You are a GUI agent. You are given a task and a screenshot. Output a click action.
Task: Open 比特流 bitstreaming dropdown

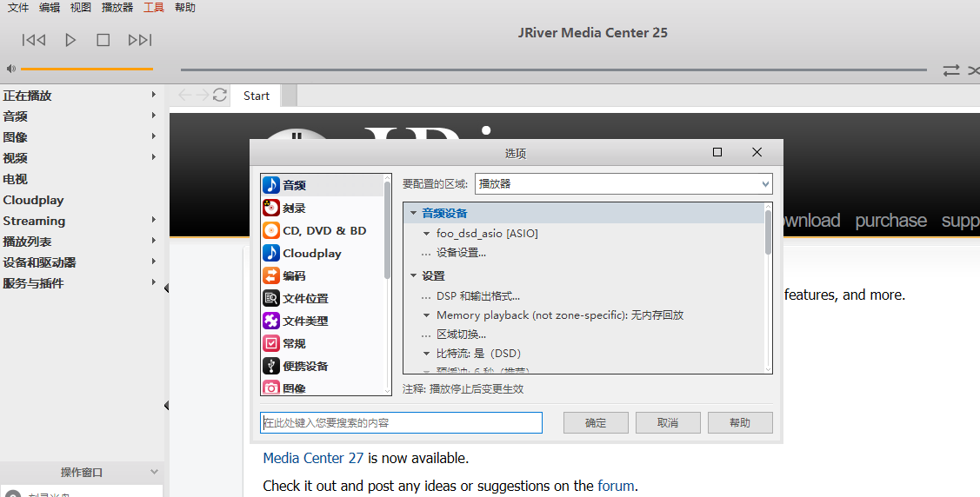[x=426, y=354]
